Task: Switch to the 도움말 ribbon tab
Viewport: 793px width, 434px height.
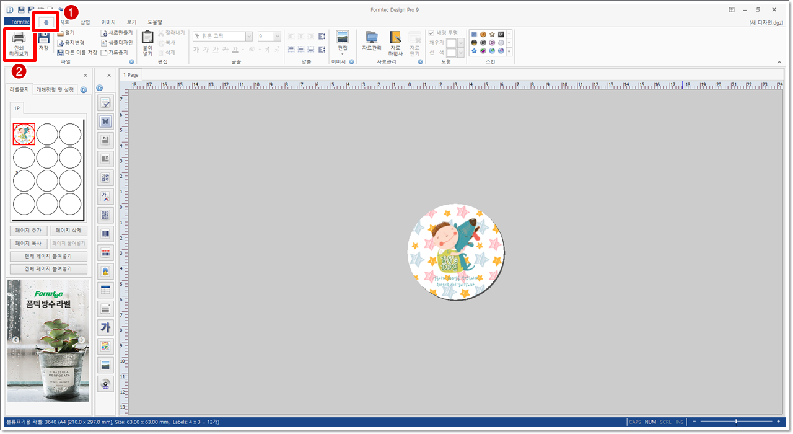Action: click(x=155, y=22)
